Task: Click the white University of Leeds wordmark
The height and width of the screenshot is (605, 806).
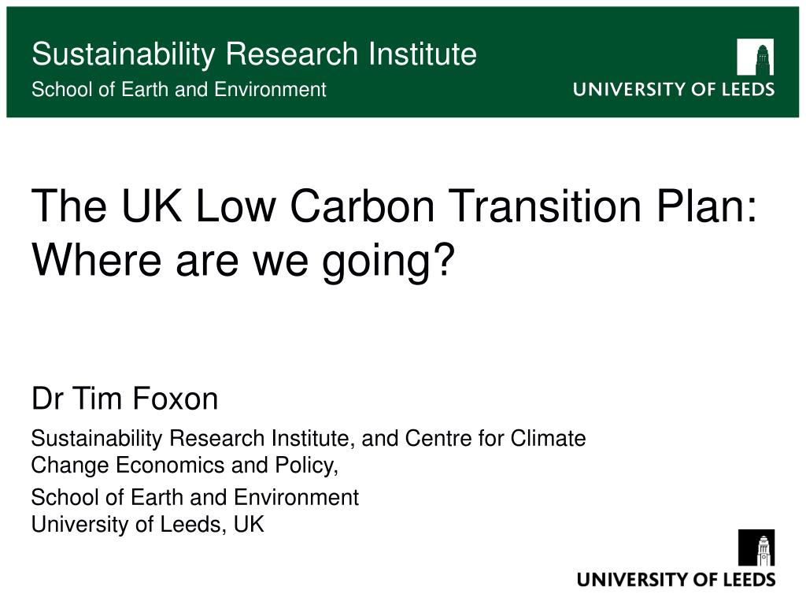Action: click(x=674, y=90)
